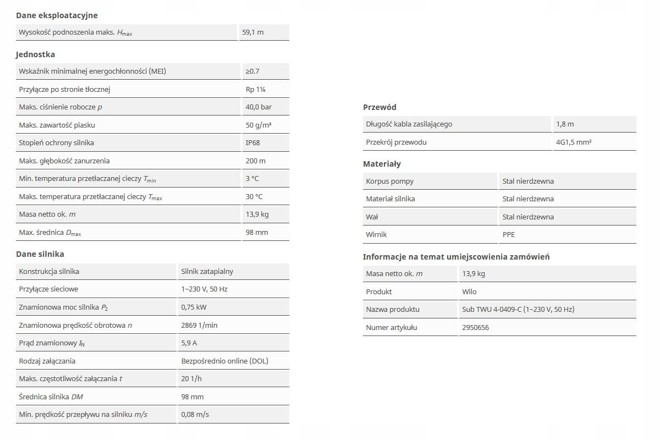Image resolution: width=660 pixels, height=440 pixels.
Task: Select the MEI value ≥0.7 cell
Action: (252, 71)
